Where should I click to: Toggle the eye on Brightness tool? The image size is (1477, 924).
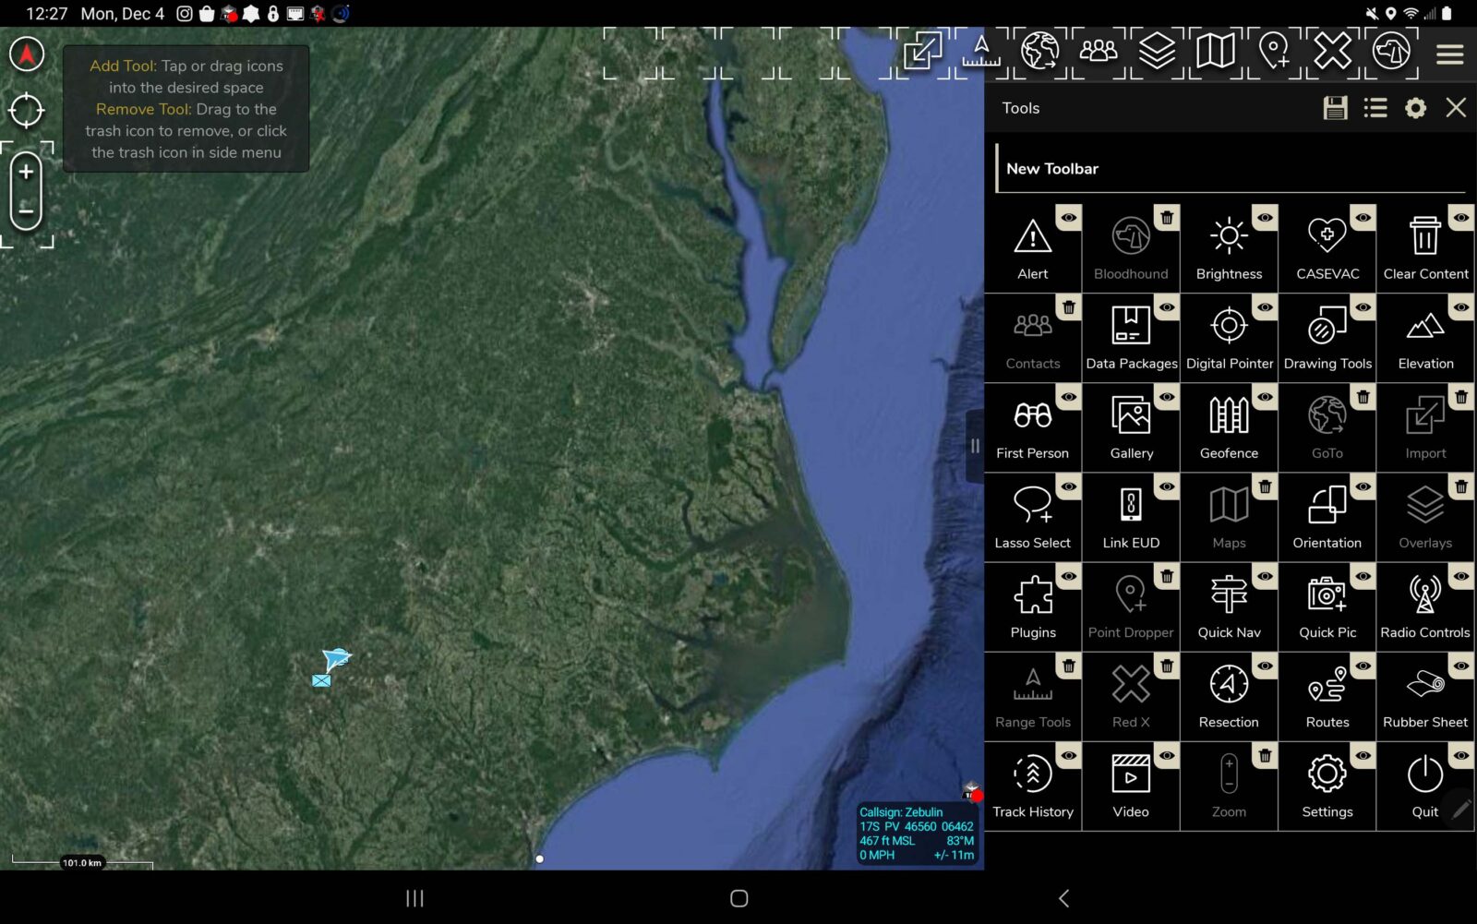1265,218
